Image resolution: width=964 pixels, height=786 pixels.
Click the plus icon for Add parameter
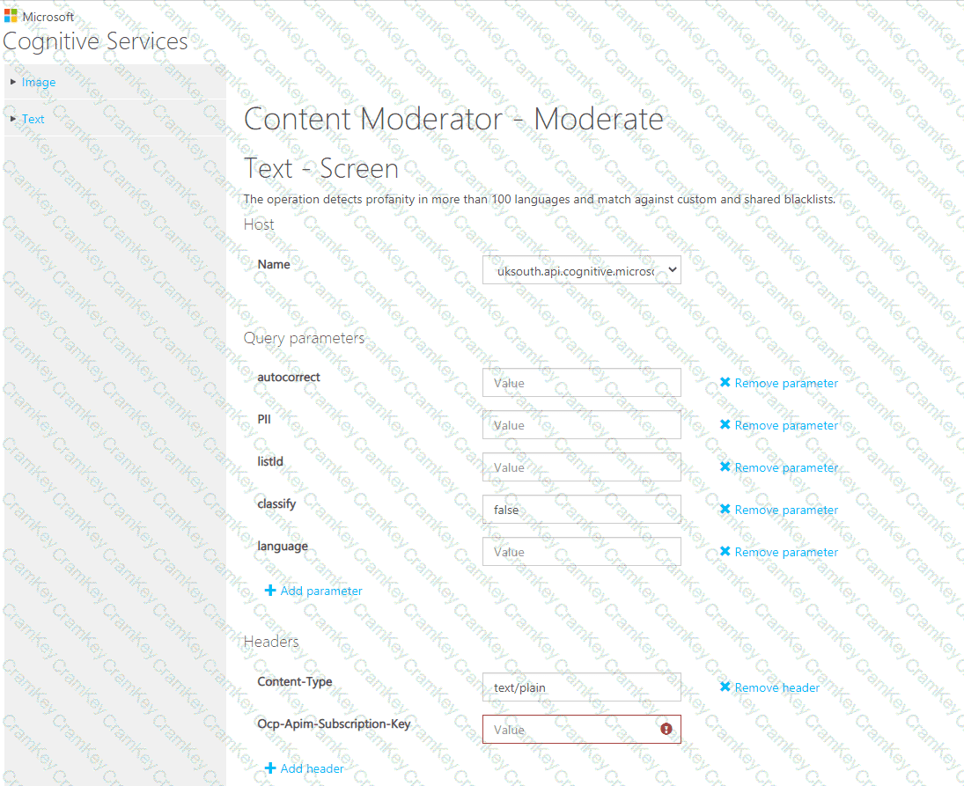tap(270, 591)
